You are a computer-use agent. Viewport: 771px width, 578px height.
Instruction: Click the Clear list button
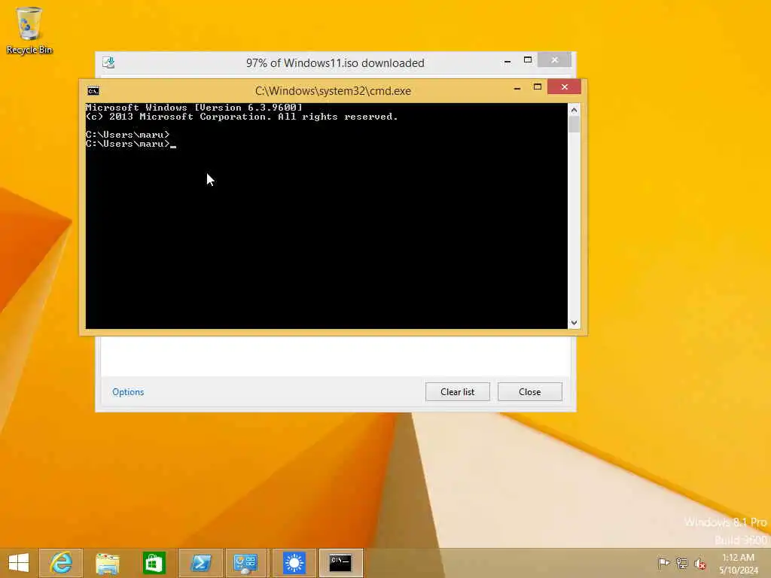457,391
